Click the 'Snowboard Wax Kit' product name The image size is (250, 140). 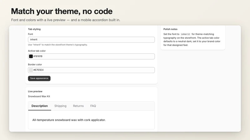pos(39,96)
